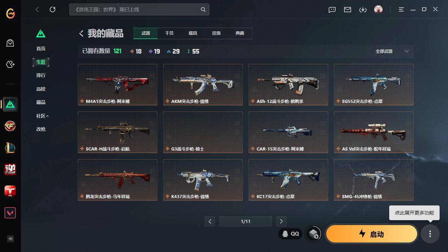Expand the 全部武器 filter dropdown
The height and width of the screenshot is (252, 448).
coord(392,51)
